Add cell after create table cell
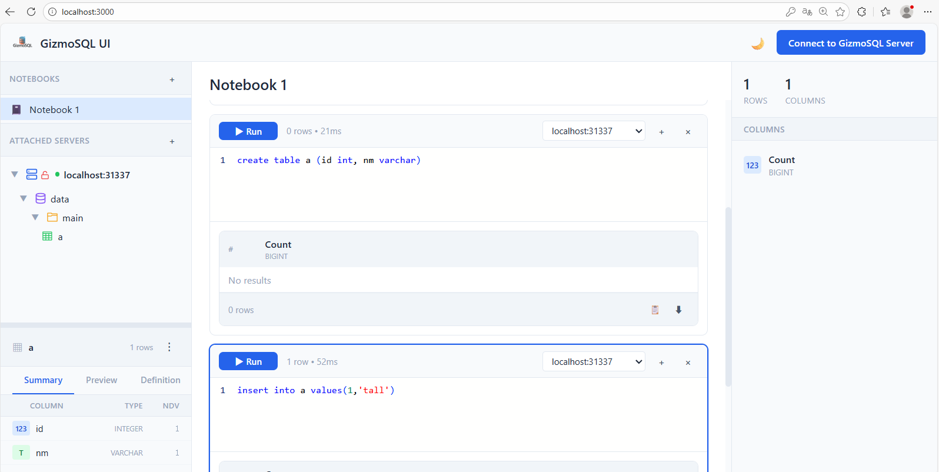The image size is (939, 472). (x=661, y=132)
